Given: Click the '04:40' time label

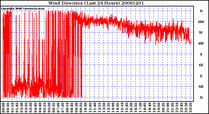Looking at the screenshot, I should pyautogui.click(x=40, y=108).
